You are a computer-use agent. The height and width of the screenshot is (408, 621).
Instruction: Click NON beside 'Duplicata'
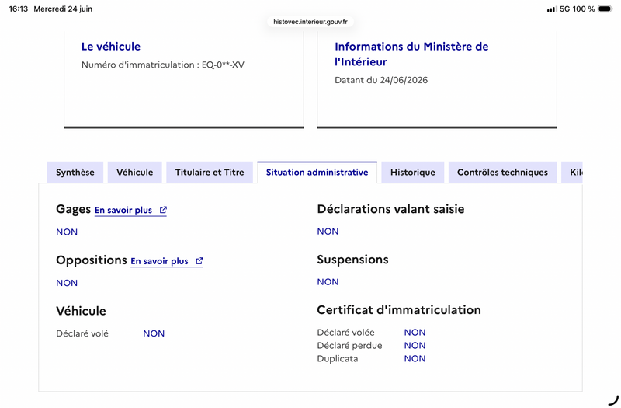pyautogui.click(x=415, y=358)
